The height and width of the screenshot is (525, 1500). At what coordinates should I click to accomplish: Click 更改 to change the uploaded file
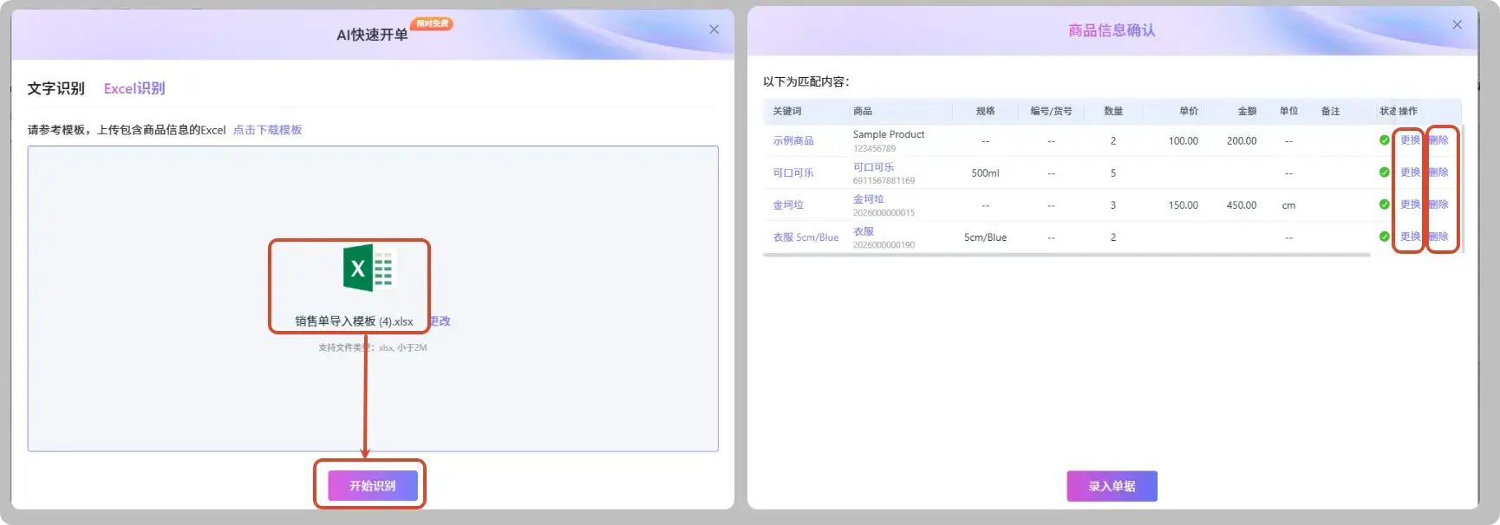(x=440, y=321)
